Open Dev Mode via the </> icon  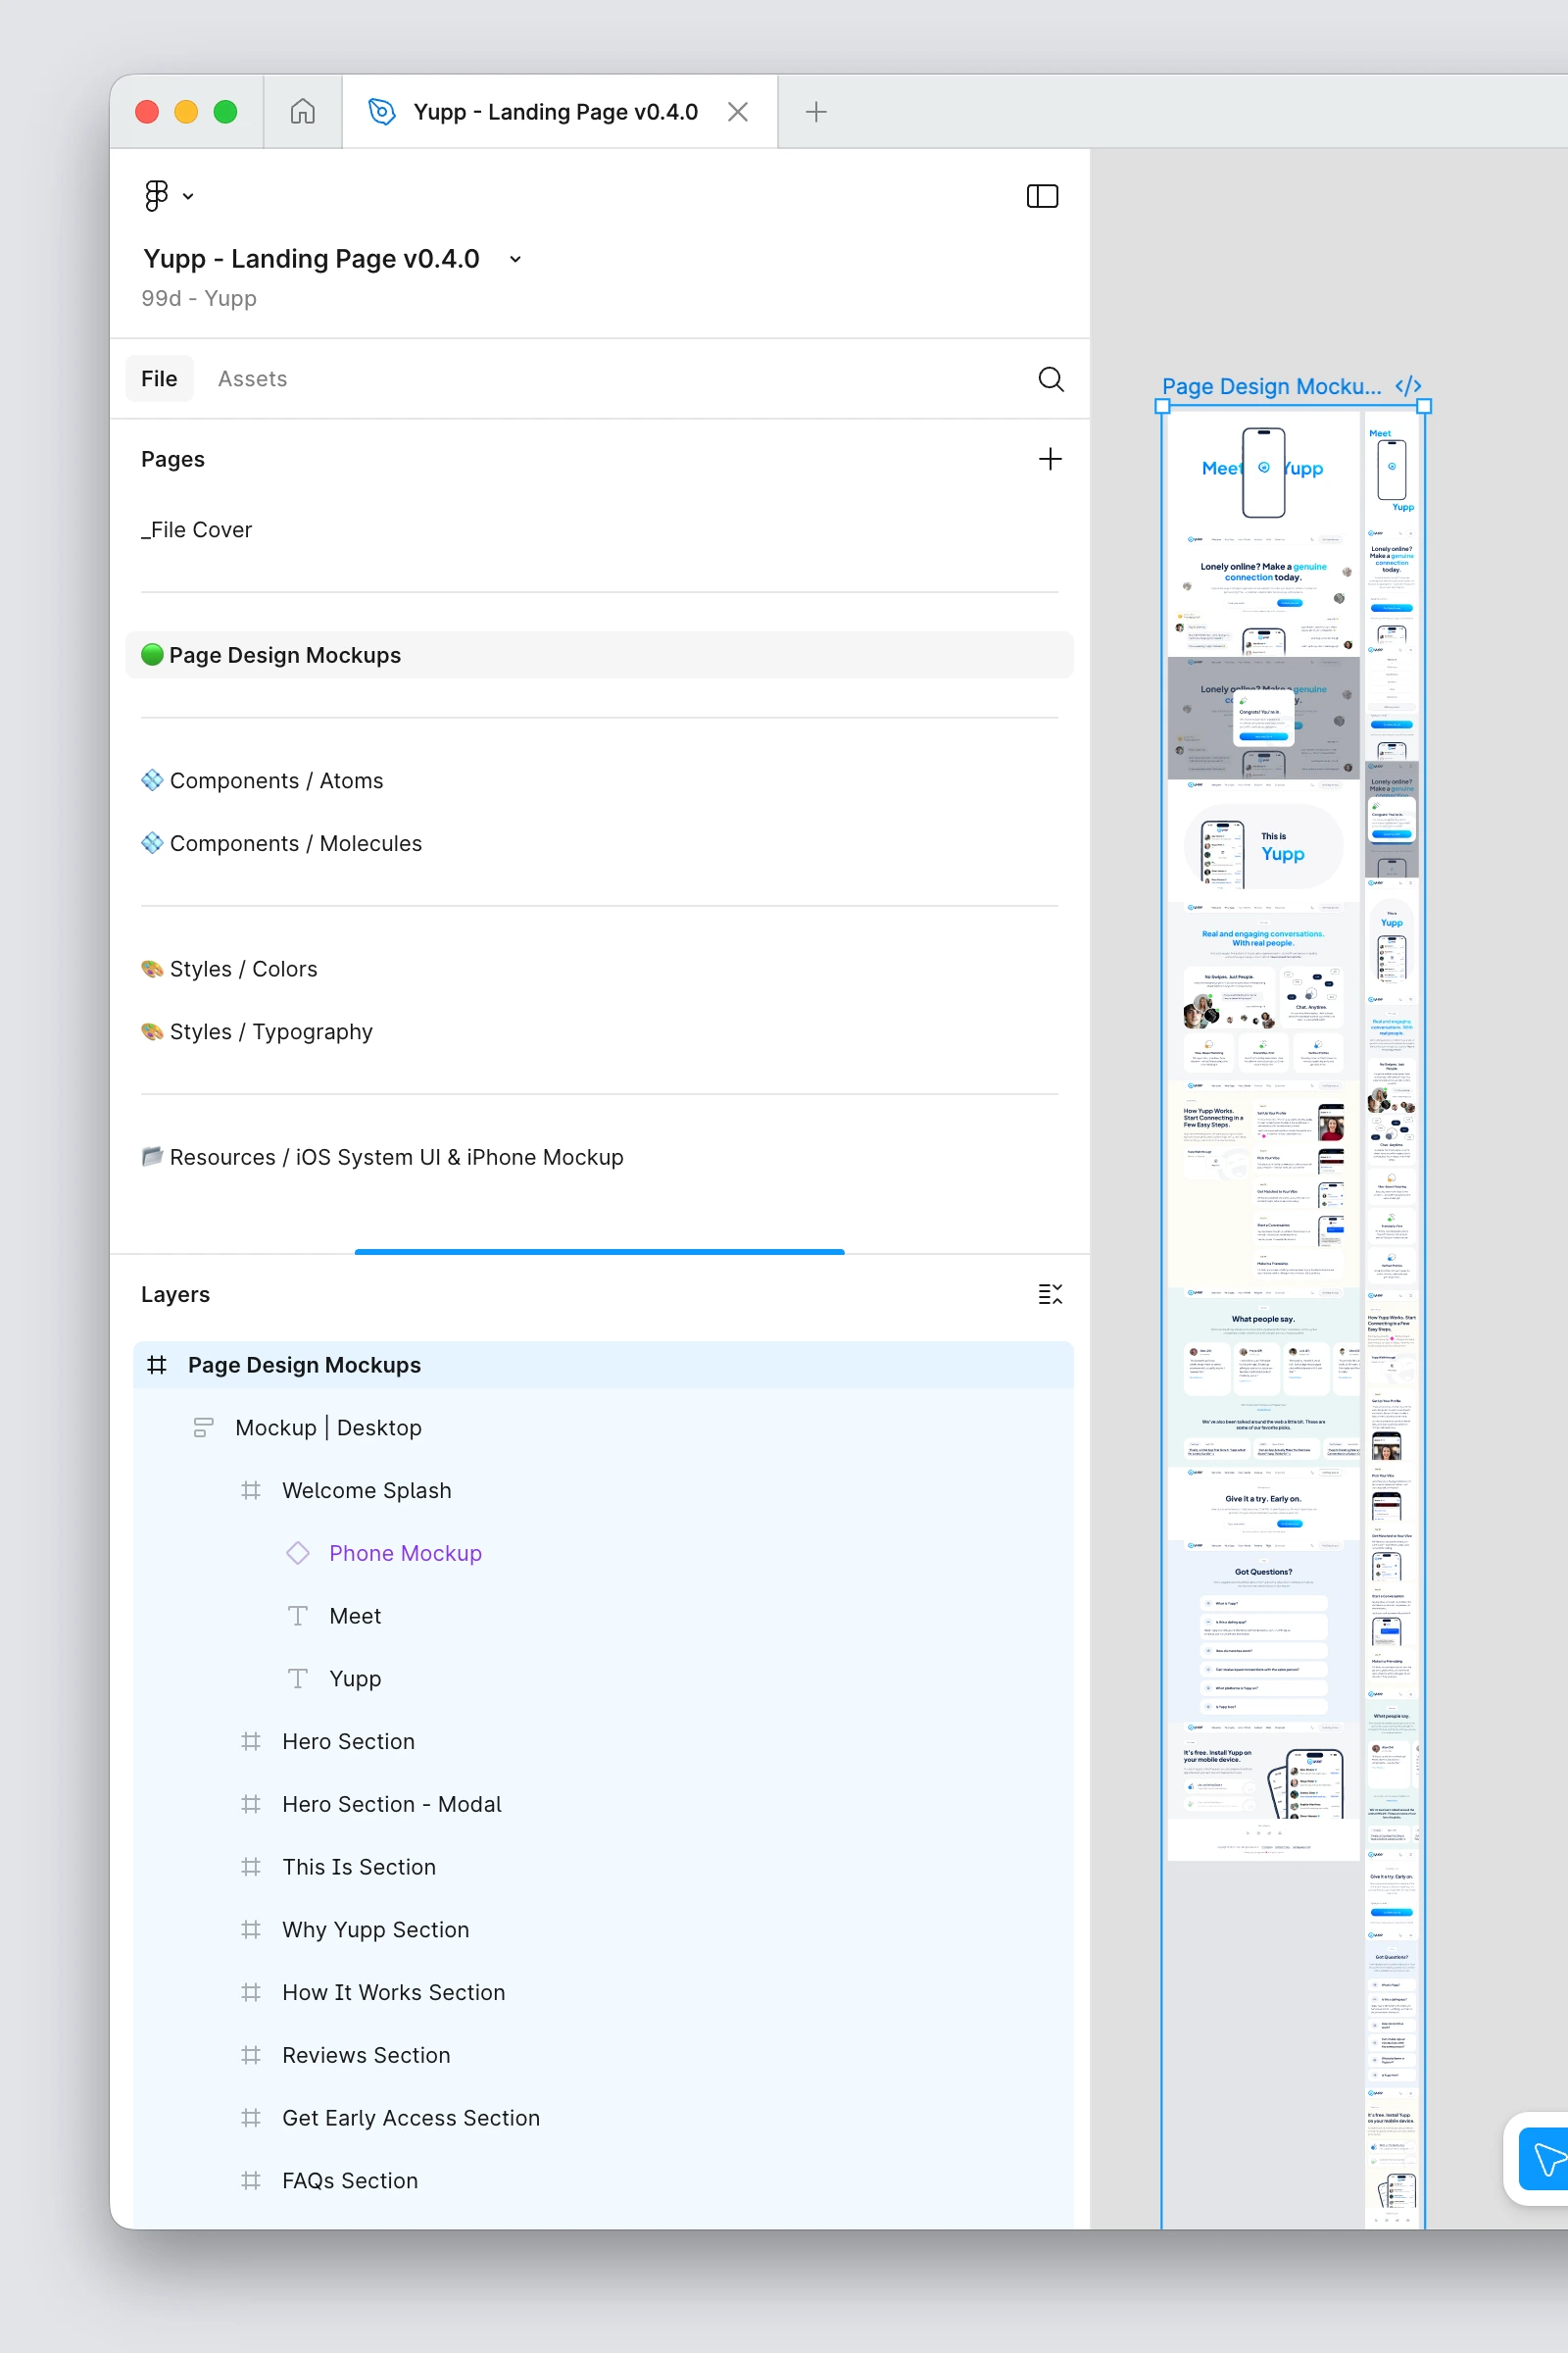[x=1408, y=386]
